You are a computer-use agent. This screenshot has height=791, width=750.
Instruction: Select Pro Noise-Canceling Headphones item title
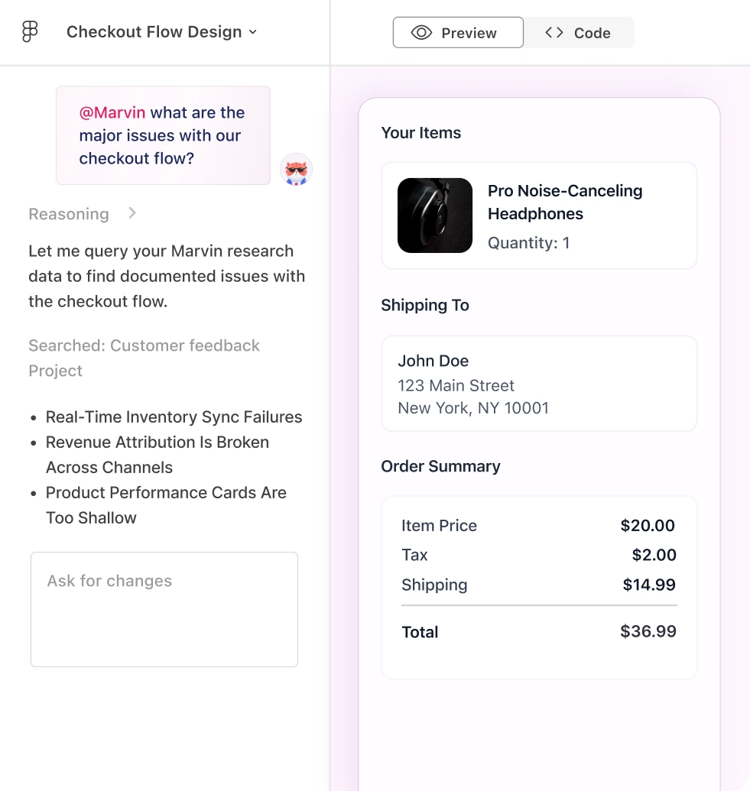click(565, 203)
